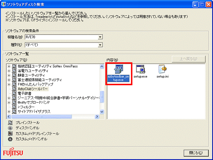Close the ソフトウェアディスク検索 window
Viewport: 213px width, 160px height.
[208, 5]
